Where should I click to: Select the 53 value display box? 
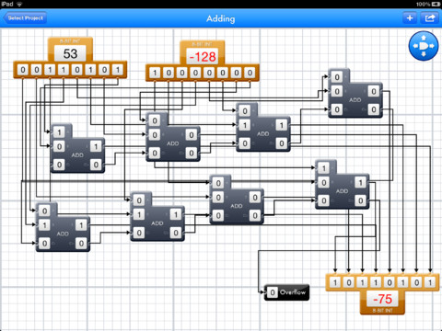tap(70, 53)
